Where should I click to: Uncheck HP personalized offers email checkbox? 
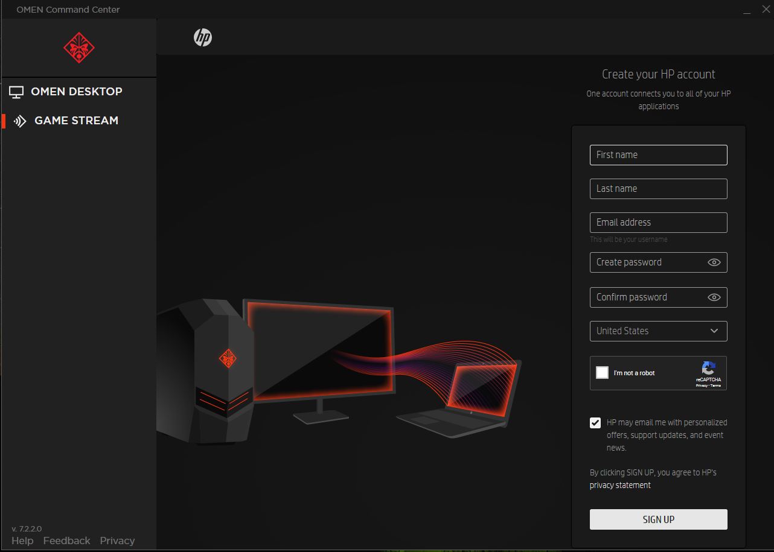tap(595, 423)
